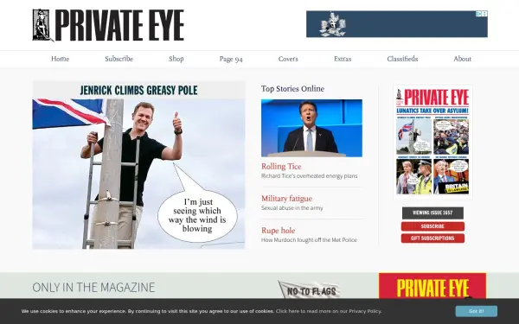Screen dimensions: 519x324
Task: Click the blue banner advertisement
Action: pyautogui.click(x=396, y=24)
